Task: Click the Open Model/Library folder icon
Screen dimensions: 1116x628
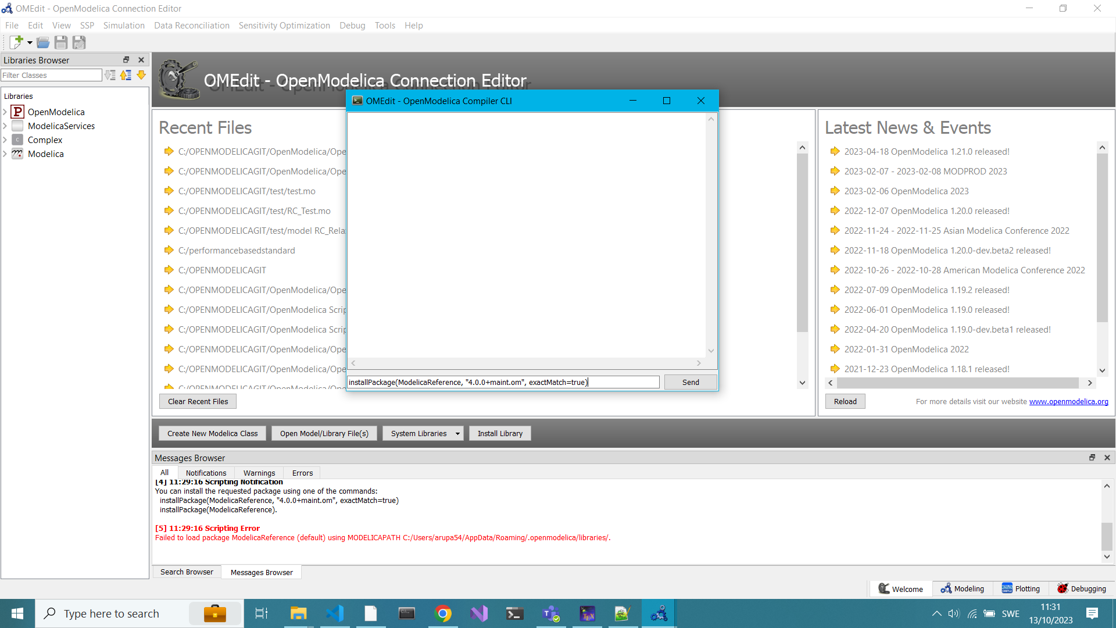Action: (x=42, y=42)
